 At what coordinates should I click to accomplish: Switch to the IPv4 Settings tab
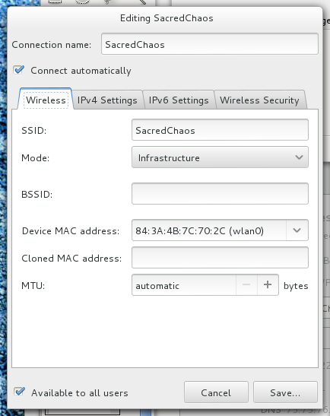[107, 100]
